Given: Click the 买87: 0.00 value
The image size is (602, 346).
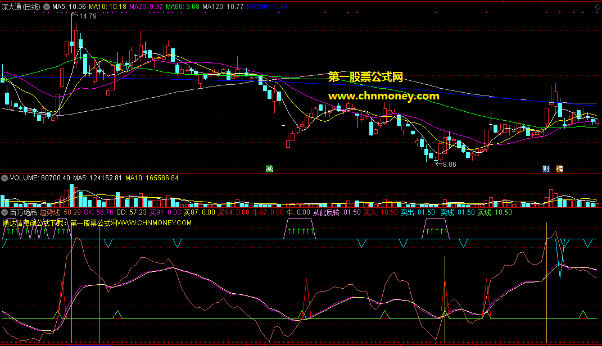Looking at the screenshot, I should (x=199, y=212).
